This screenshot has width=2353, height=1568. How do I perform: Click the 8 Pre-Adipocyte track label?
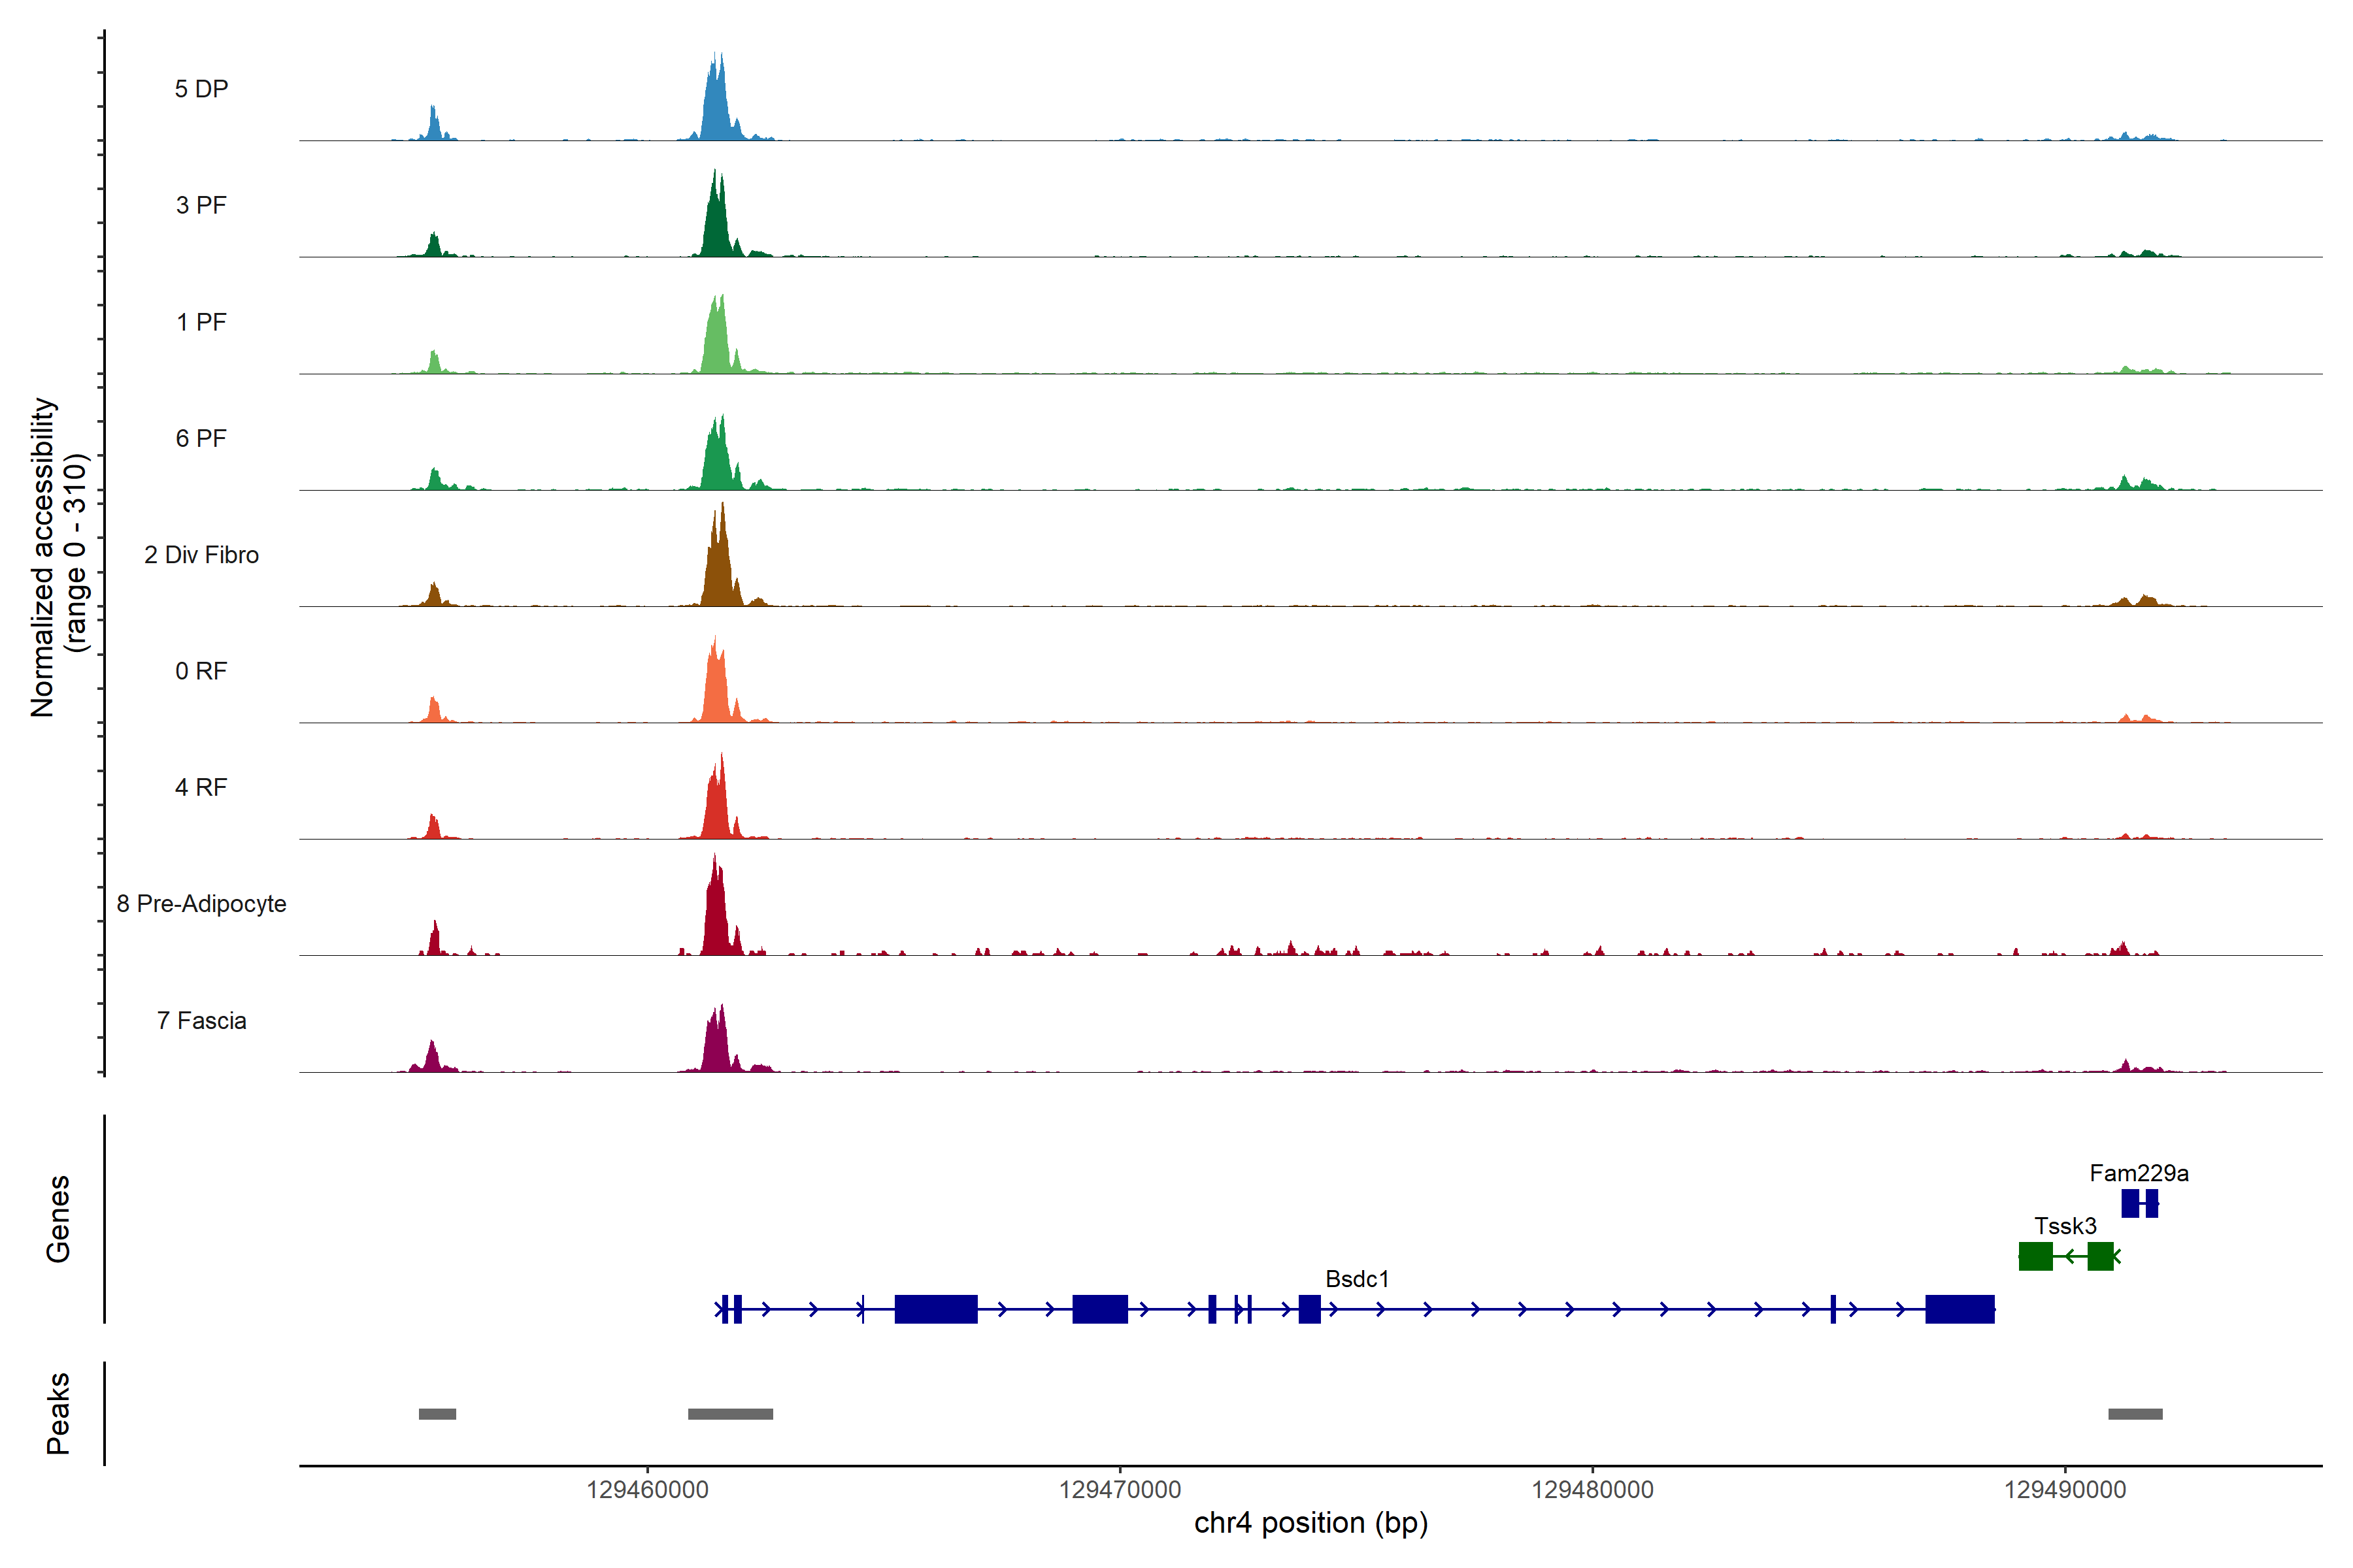coord(201,904)
